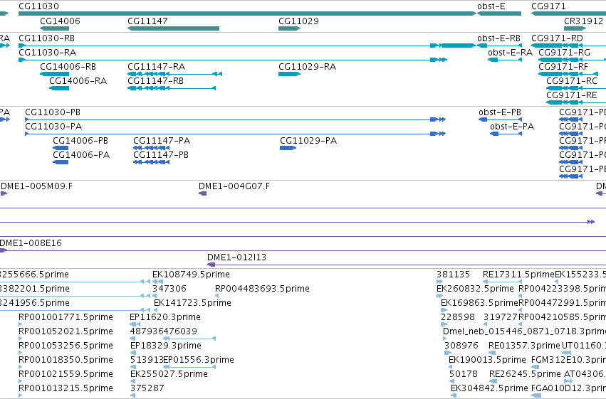The height and width of the screenshot is (399, 606).
Task: Select protein CG11147-PA
Action: click(152, 148)
